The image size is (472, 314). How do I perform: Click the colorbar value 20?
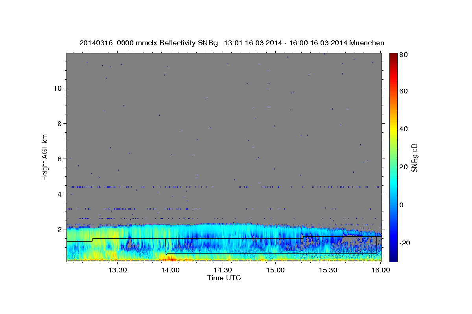pos(404,167)
